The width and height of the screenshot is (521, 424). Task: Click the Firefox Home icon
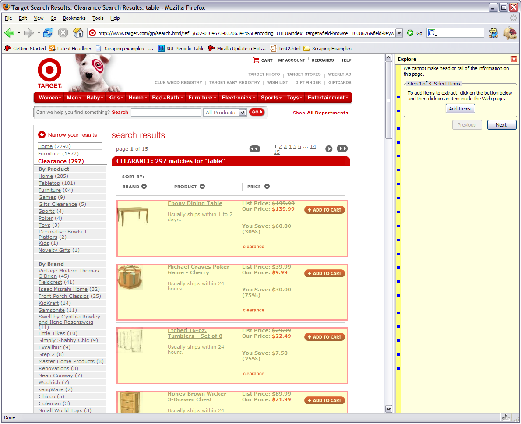click(78, 33)
